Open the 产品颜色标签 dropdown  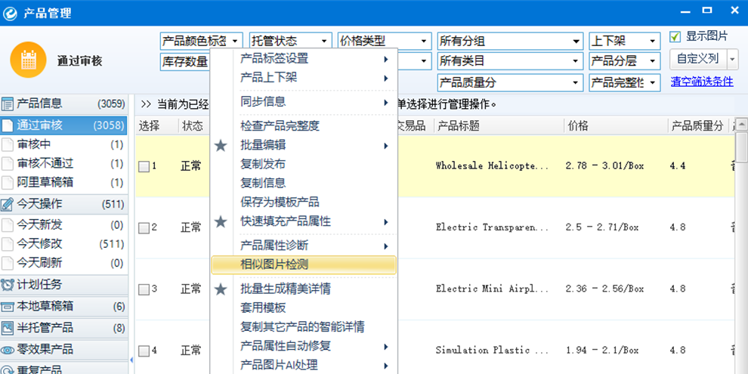pos(201,41)
